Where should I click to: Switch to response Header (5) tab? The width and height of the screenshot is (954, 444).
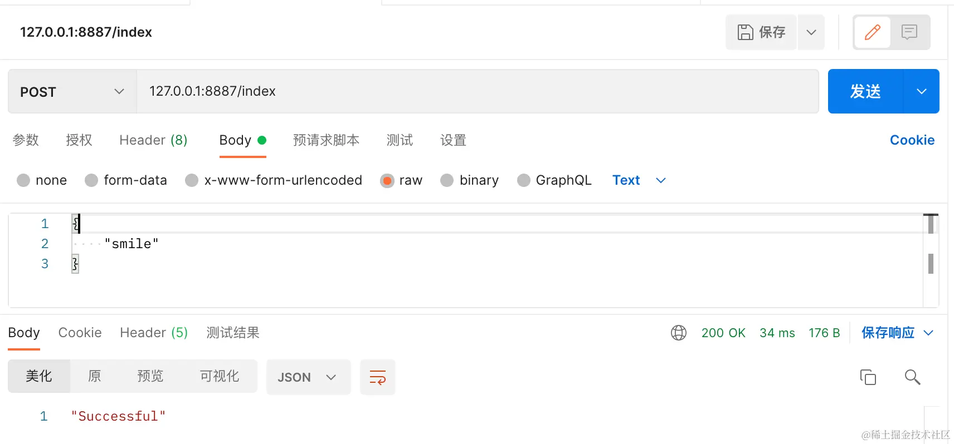click(x=154, y=333)
